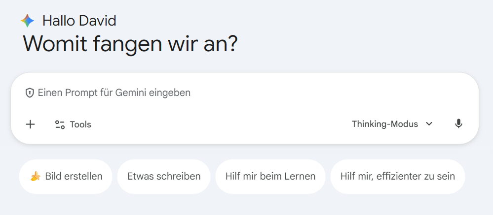The height and width of the screenshot is (215, 493).
Task: Pick "Hilf mir, effizienter zu sein" chip
Action: pos(397,176)
